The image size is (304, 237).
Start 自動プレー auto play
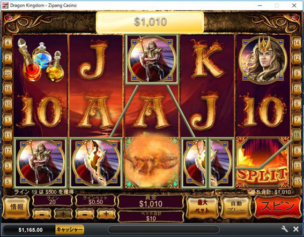click(236, 207)
